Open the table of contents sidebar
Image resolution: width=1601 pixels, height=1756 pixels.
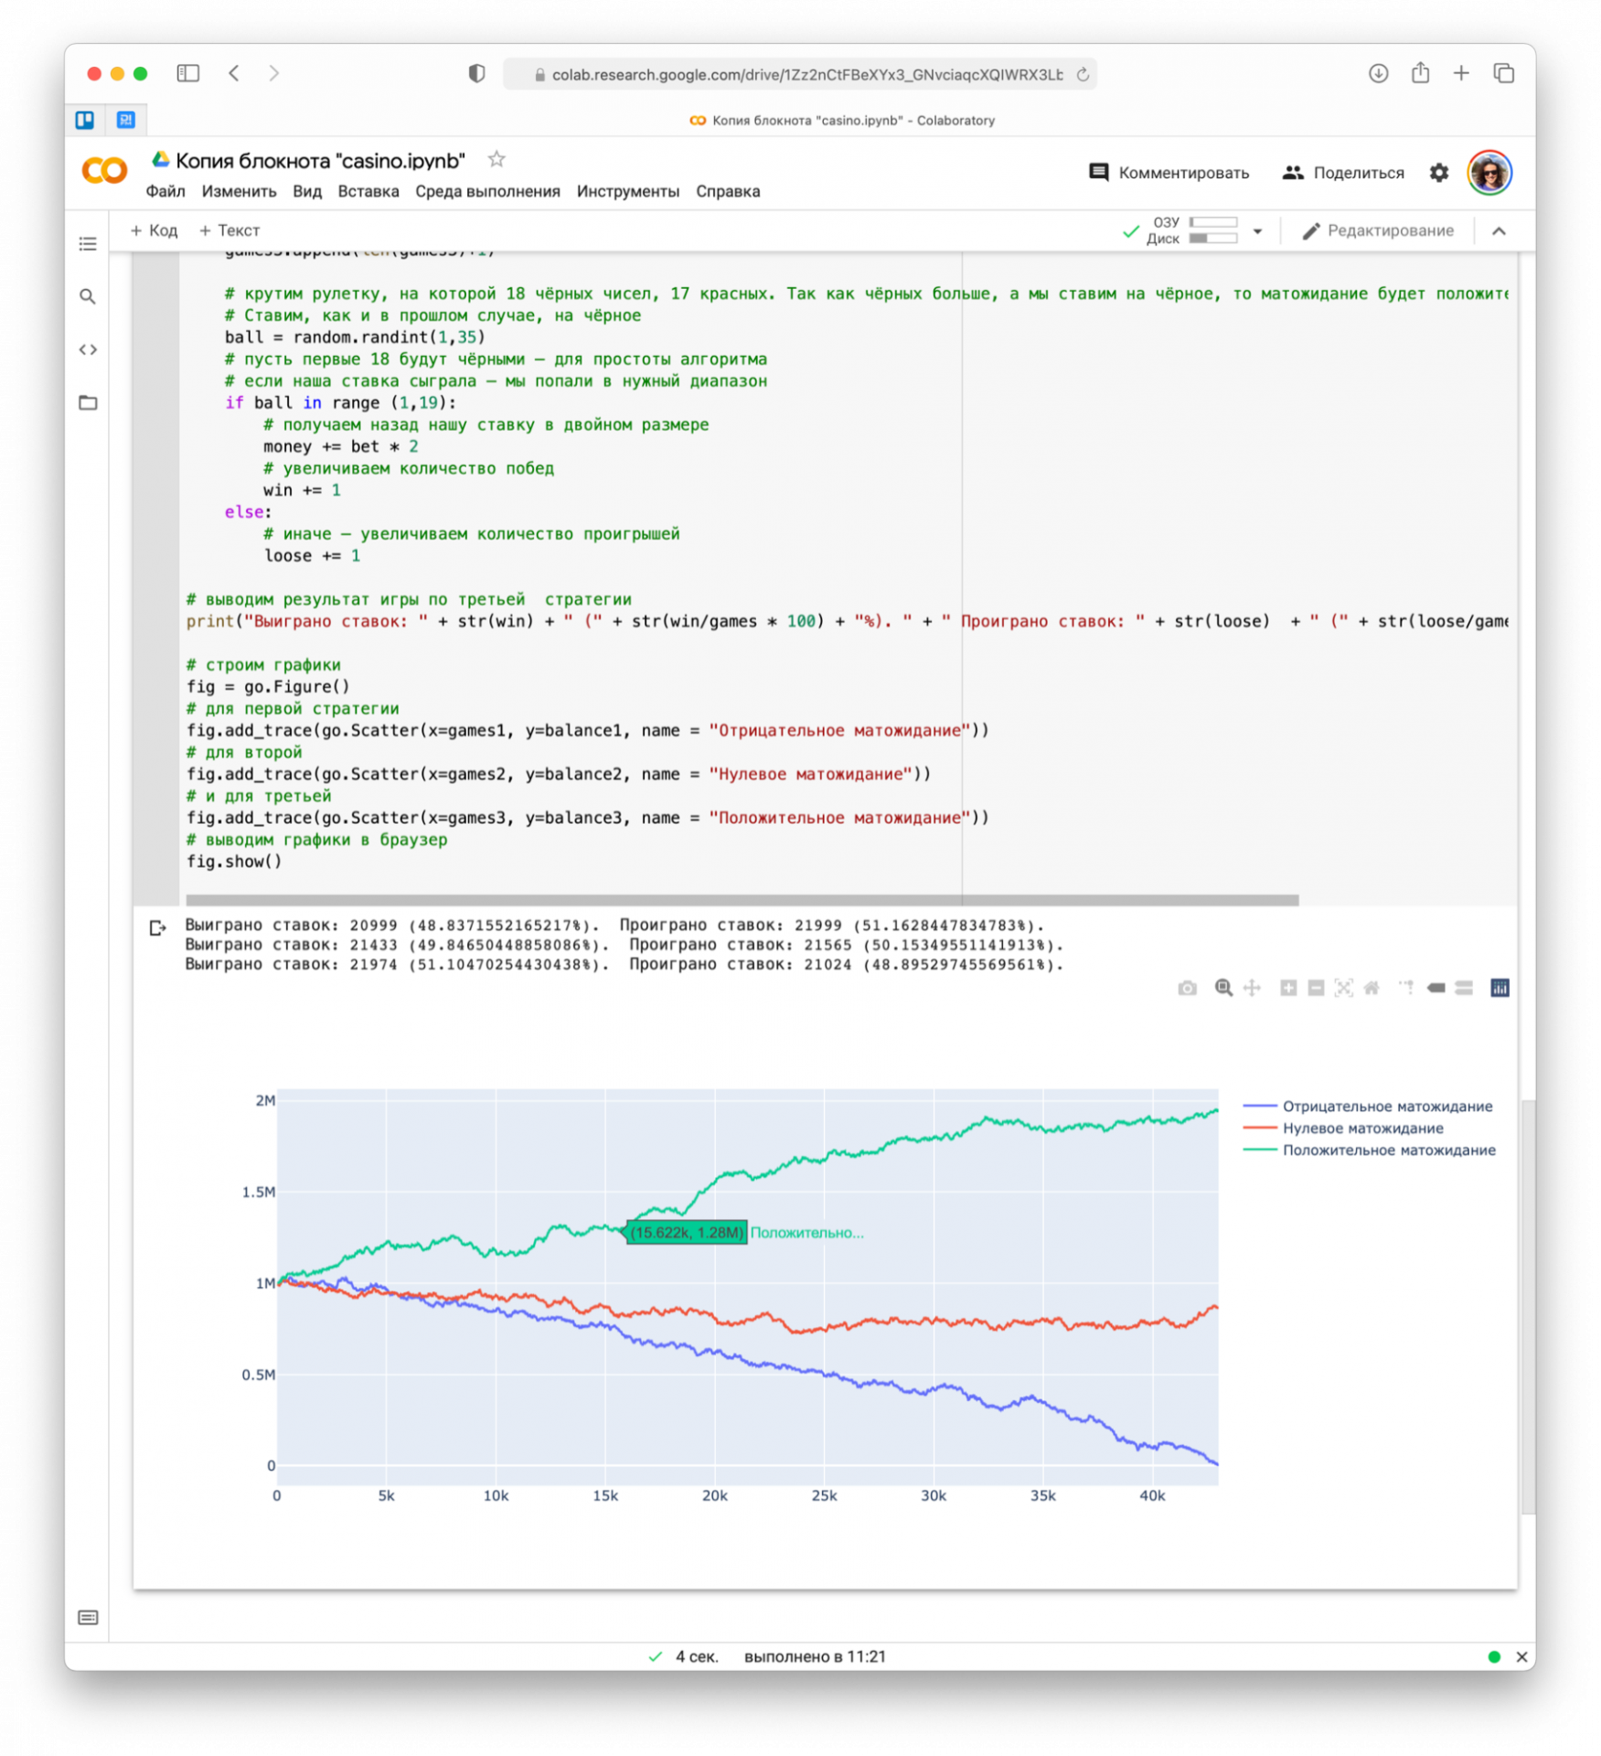click(88, 244)
